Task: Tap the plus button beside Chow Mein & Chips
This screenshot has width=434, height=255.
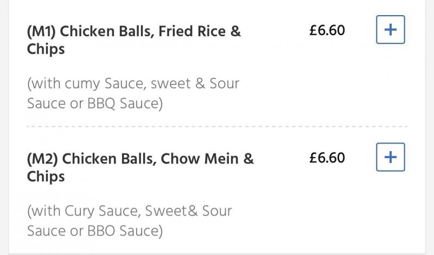Action: click(390, 158)
